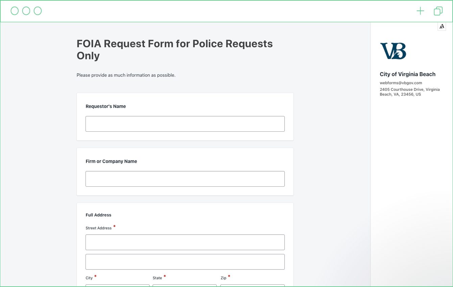Click the plus icon to add a new tab
The image size is (453, 287).
420,11
